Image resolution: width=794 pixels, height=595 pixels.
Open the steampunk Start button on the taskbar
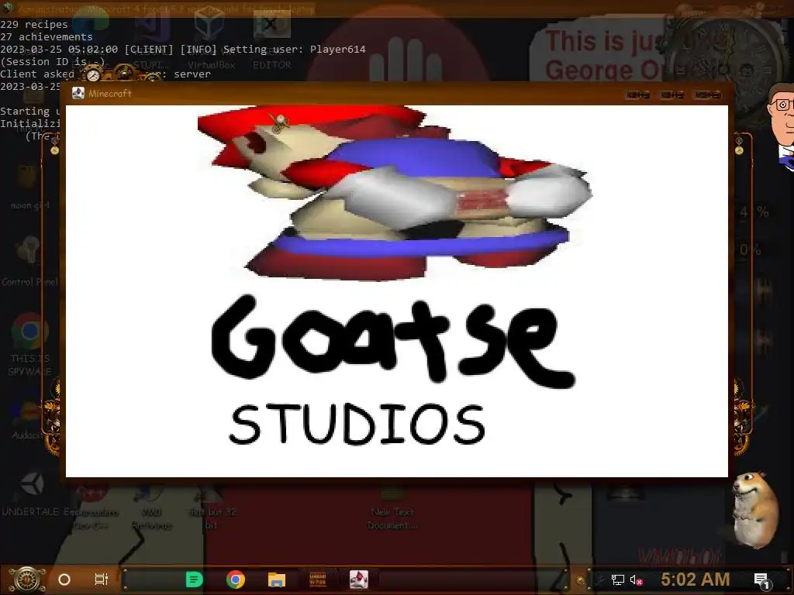27,580
